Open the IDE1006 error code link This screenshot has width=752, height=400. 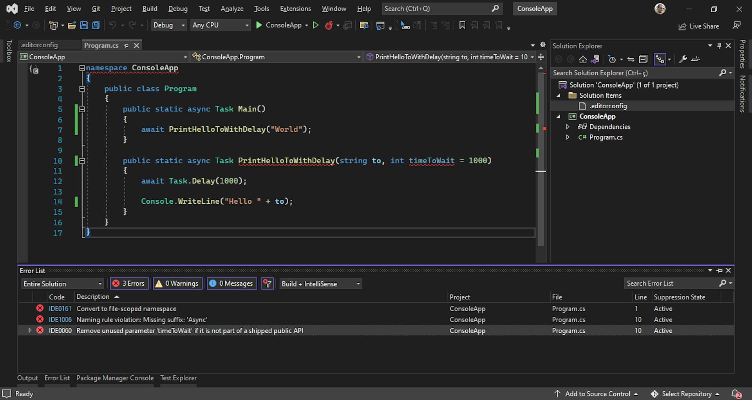pos(60,319)
